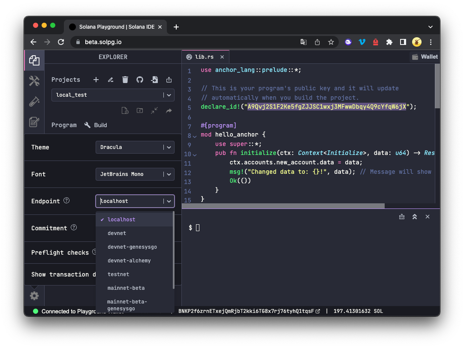The image size is (464, 348).
Task: Collapse all folders in the explorer
Action: 154,110
